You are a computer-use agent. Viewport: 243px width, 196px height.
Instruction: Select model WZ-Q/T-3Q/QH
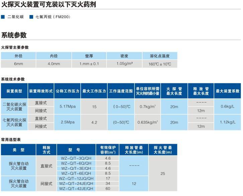pyautogui.click(x=76, y=158)
